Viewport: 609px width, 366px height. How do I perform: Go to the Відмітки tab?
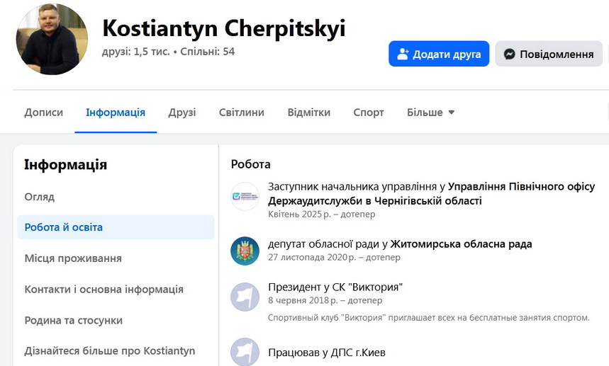[x=309, y=112]
